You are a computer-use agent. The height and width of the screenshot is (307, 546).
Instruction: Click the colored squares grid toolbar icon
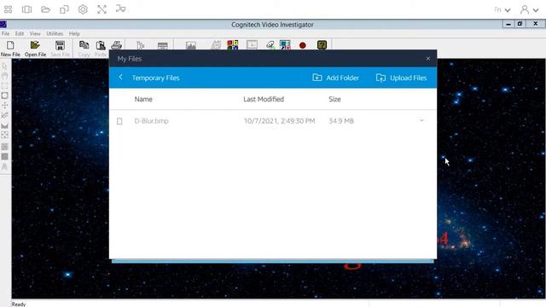coord(233,45)
